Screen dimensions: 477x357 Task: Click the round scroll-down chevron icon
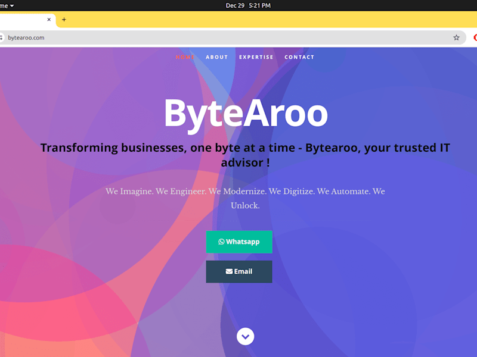click(245, 336)
